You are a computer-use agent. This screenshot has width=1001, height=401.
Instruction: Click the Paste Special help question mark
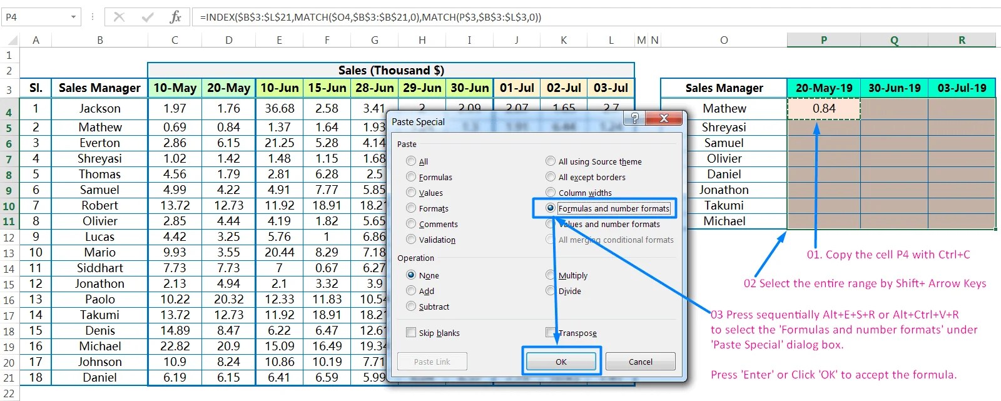pyautogui.click(x=634, y=118)
